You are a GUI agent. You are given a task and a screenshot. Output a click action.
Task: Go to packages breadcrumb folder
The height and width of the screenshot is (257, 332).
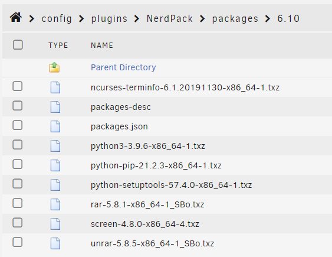coord(235,19)
